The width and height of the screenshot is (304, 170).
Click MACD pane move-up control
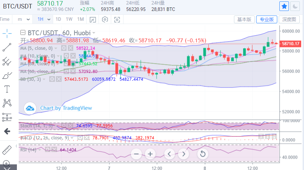(x=261, y=136)
